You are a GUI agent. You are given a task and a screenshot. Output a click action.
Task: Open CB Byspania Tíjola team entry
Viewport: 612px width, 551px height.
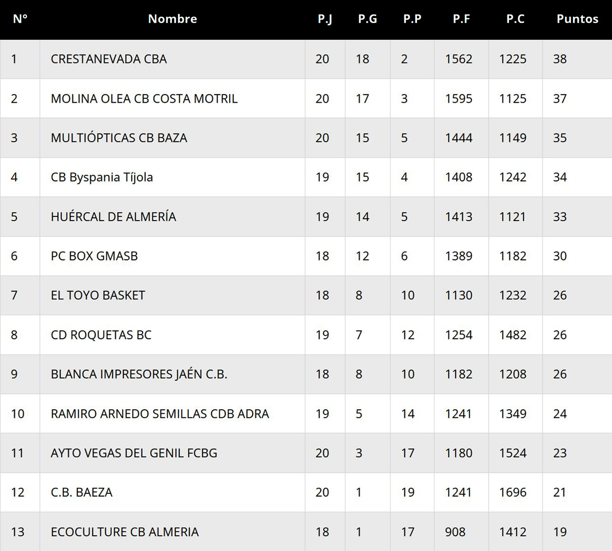(x=102, y=177)
